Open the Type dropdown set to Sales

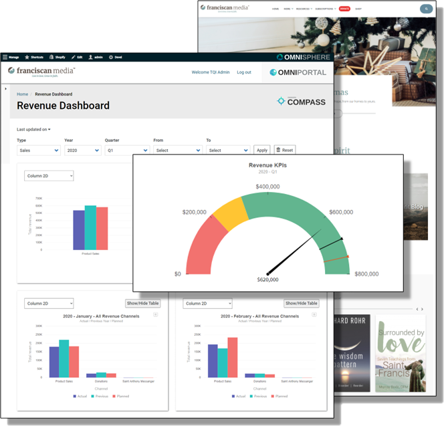(39, 150)
